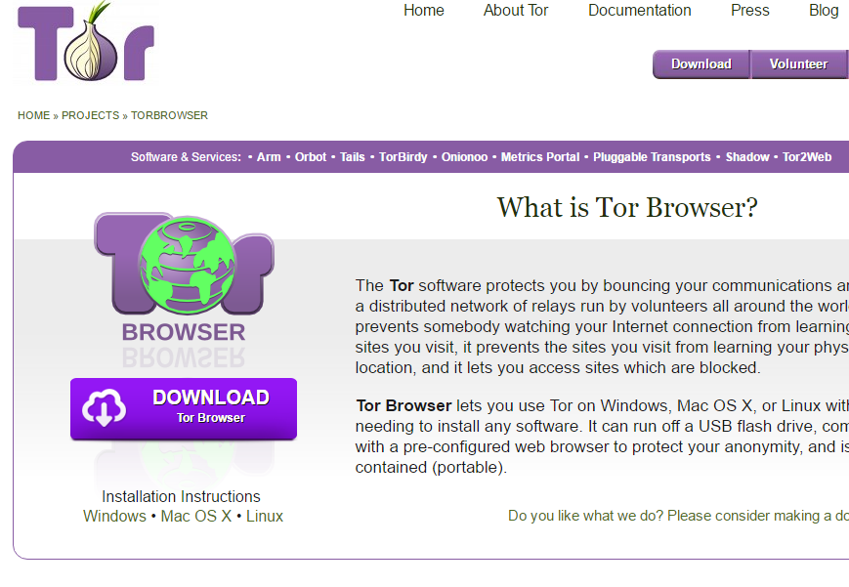This screenshot has height=587, width=849.
Task: Open the Home navigation item
Action: (x=423, y=11)
